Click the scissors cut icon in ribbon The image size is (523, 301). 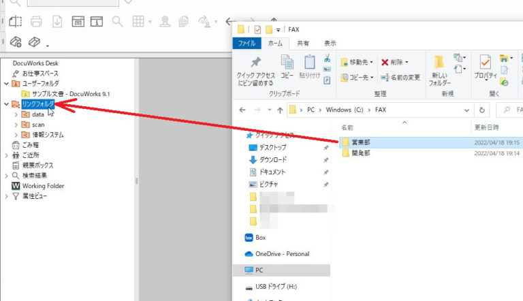click(x=327, y=58)
